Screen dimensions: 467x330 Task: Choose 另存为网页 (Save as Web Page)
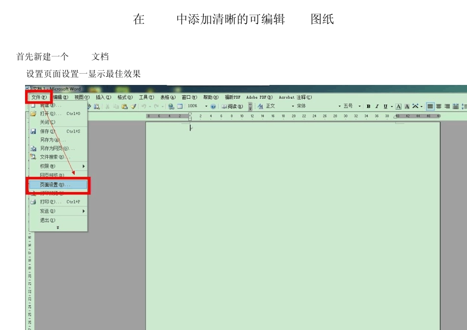[x=58, y=148]
